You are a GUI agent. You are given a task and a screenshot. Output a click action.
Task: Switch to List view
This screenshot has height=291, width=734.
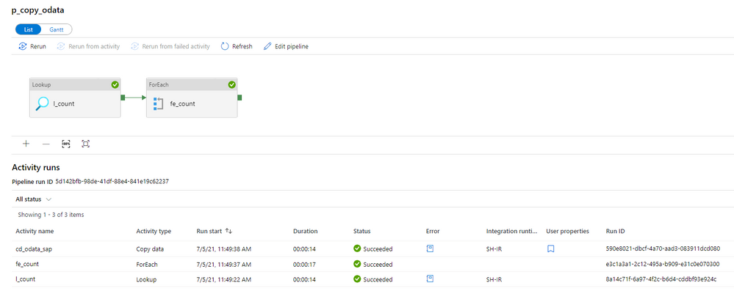28,29
